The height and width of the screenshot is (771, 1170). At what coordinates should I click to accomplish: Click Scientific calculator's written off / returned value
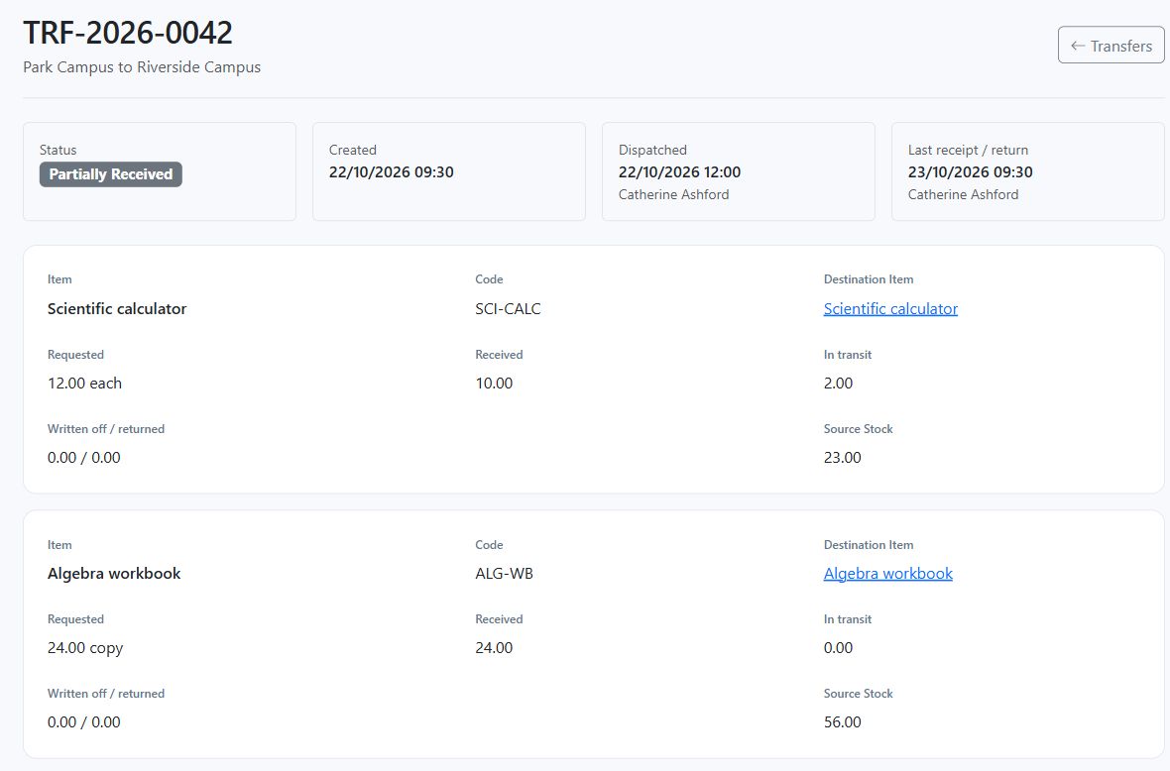83,458
